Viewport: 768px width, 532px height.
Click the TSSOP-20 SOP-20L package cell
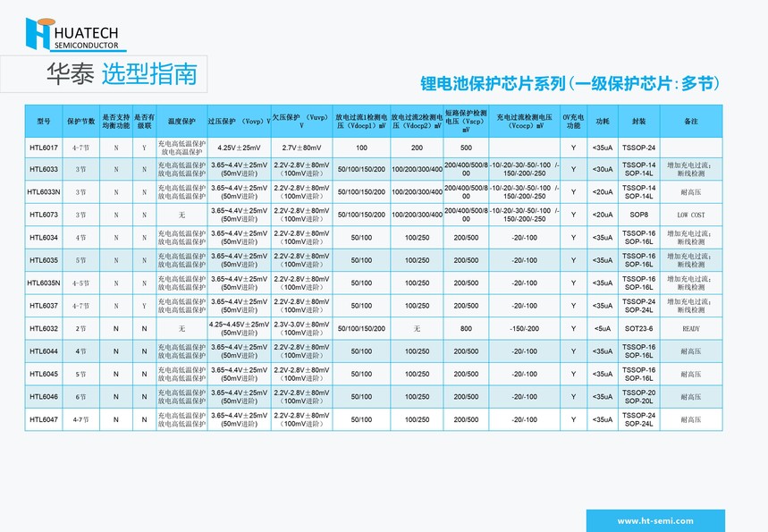click(x=638, y=397)
